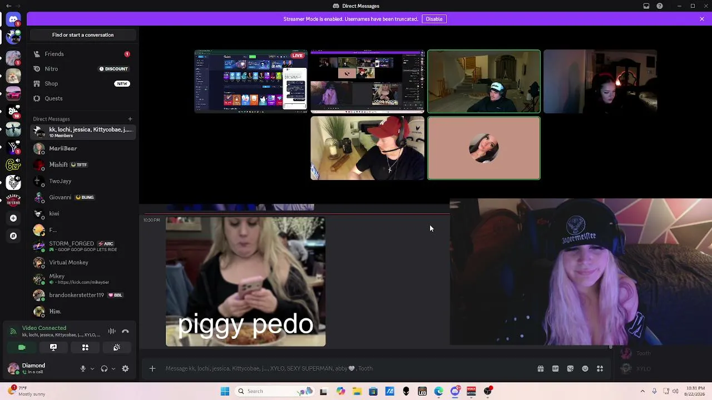Viewport: 712px width, 400px height.
Task: Disconnect from the call
Action: coord(125,331)
